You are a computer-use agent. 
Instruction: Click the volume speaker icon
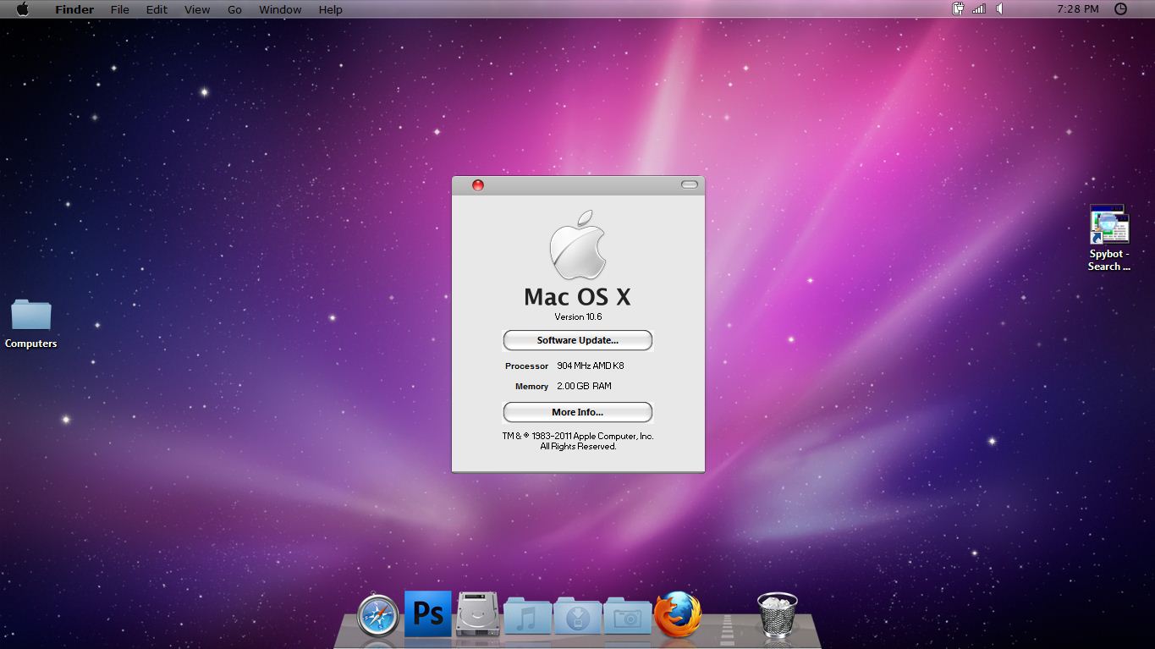[1000, 9]
